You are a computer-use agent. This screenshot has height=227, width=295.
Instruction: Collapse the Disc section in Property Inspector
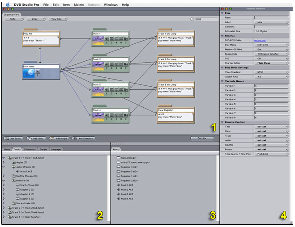(x=222, y=13)
